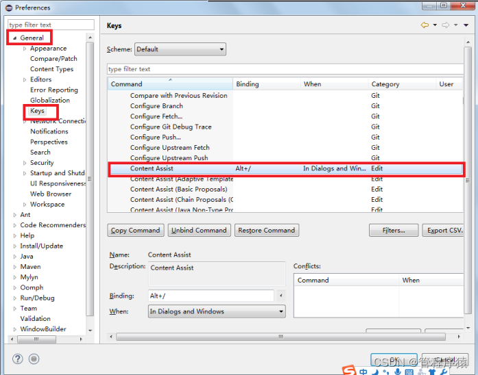
Task: Click the arrow button beside Binding field
Action: point(280,296)
